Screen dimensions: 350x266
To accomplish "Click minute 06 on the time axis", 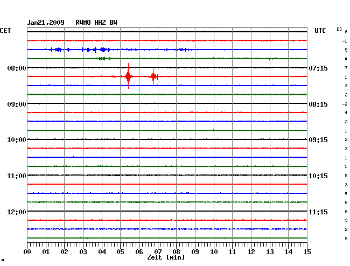I will (139, 252).
